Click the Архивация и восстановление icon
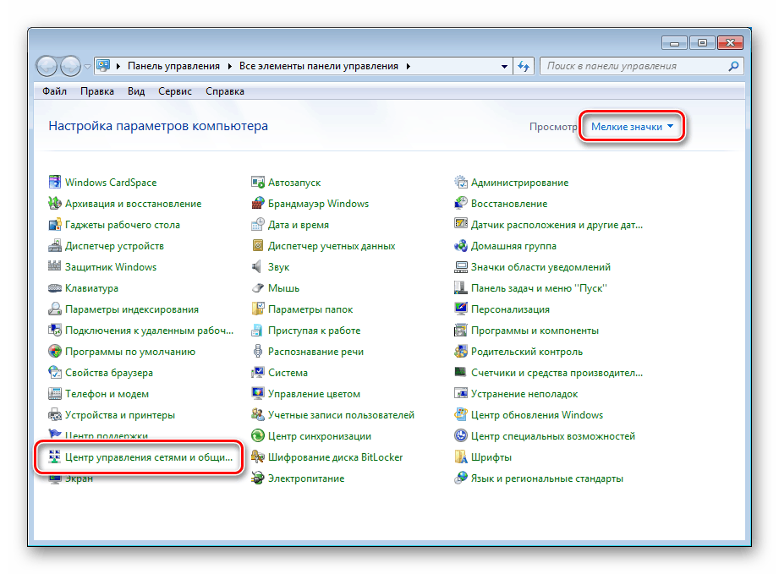The height and width of the screenshot is (574, 779). coord(55,204)
